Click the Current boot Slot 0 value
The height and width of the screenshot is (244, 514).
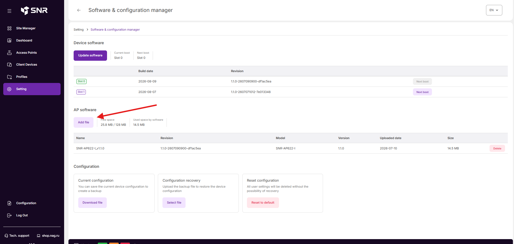pyautogui.click(x=118, y=58)
